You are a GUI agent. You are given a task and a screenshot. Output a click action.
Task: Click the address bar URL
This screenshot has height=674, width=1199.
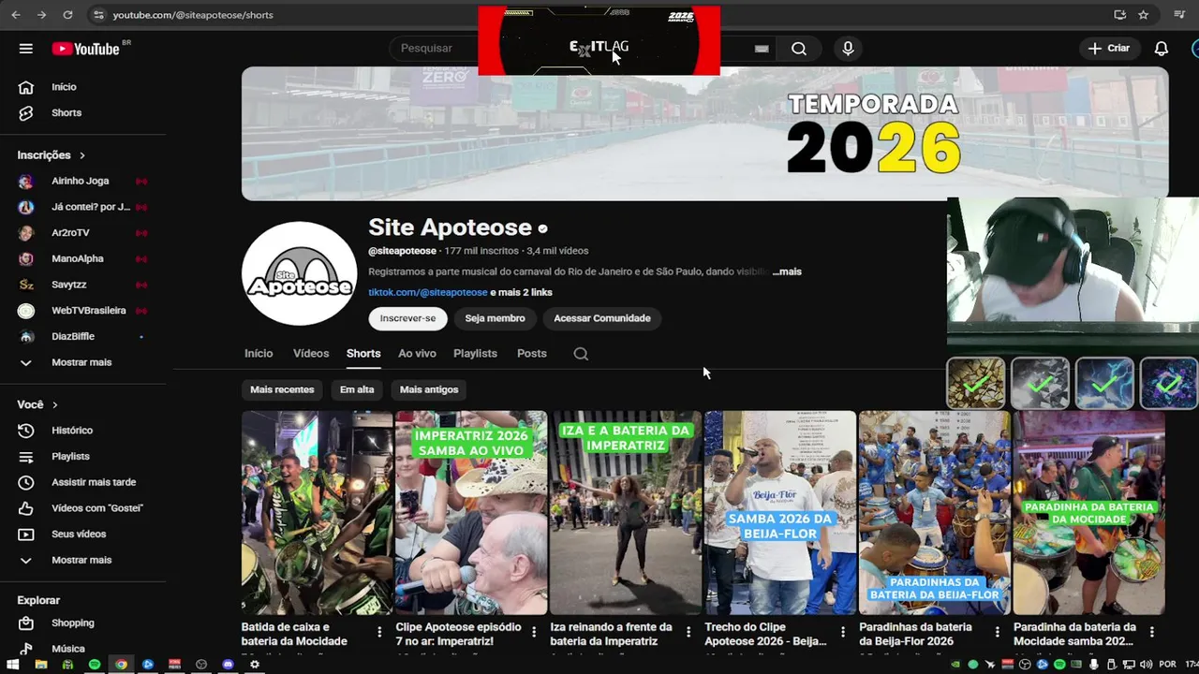coord(193,15)
